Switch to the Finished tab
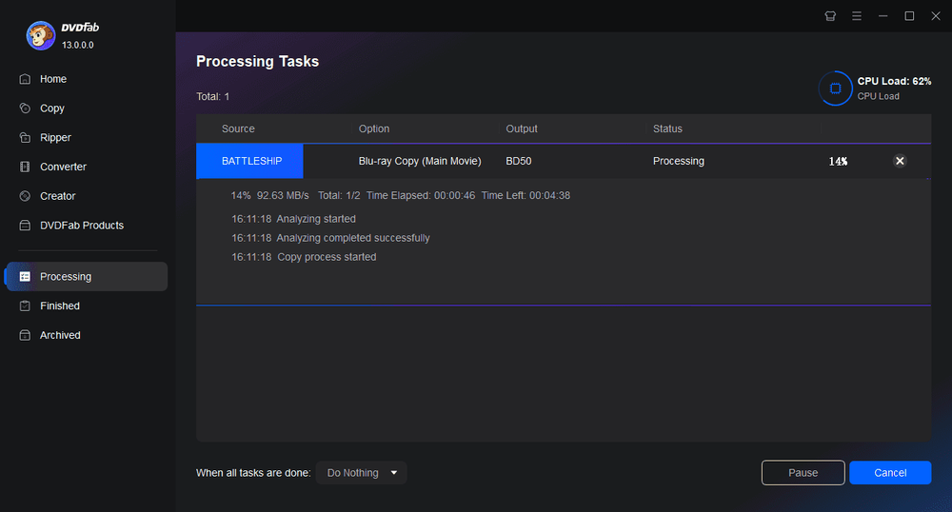Screen dimensions: 952x512 click(x=59, y=305)
